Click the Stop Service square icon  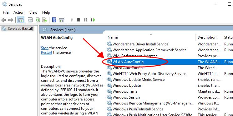[79, 20]
